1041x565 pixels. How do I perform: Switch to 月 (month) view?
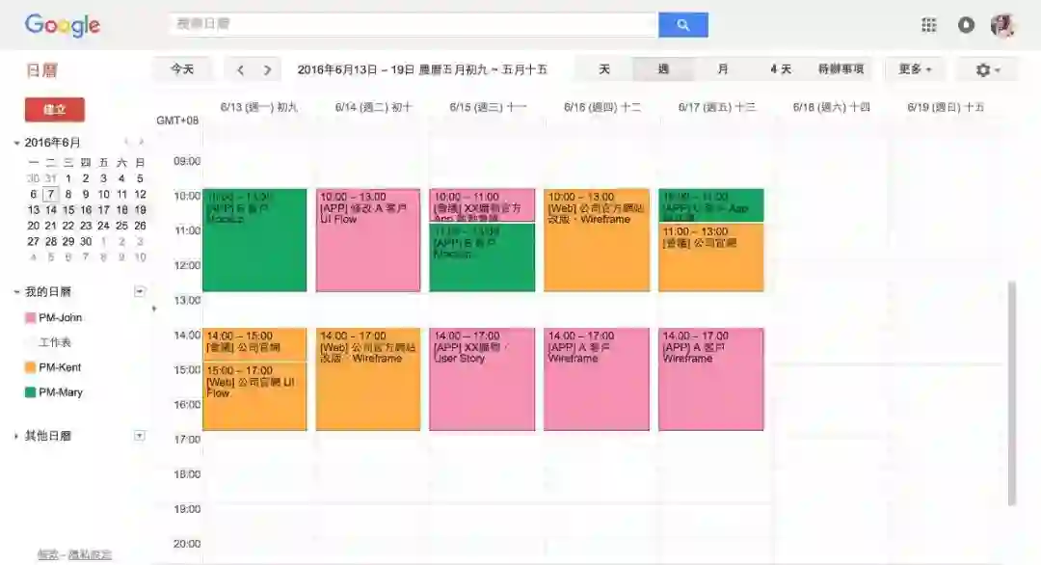coord(722,69)
